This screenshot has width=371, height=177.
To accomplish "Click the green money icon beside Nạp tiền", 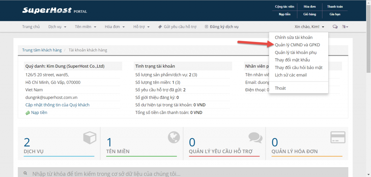I will pos(28,113).
